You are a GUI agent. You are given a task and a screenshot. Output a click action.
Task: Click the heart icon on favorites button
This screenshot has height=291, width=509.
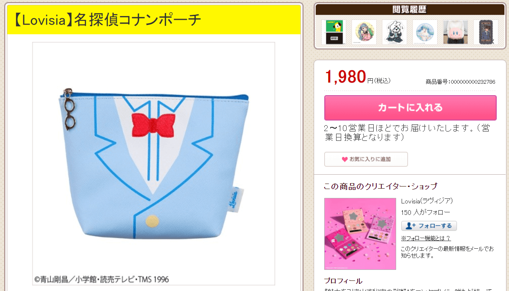(345, 159)
